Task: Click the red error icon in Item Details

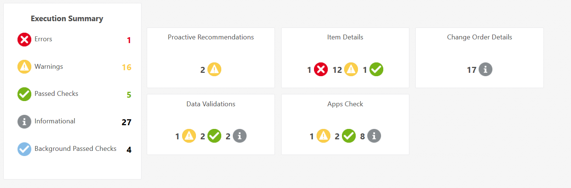Action: pos(321,69)
